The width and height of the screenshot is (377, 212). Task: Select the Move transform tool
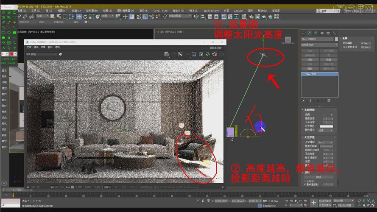[x=79, y=17]
